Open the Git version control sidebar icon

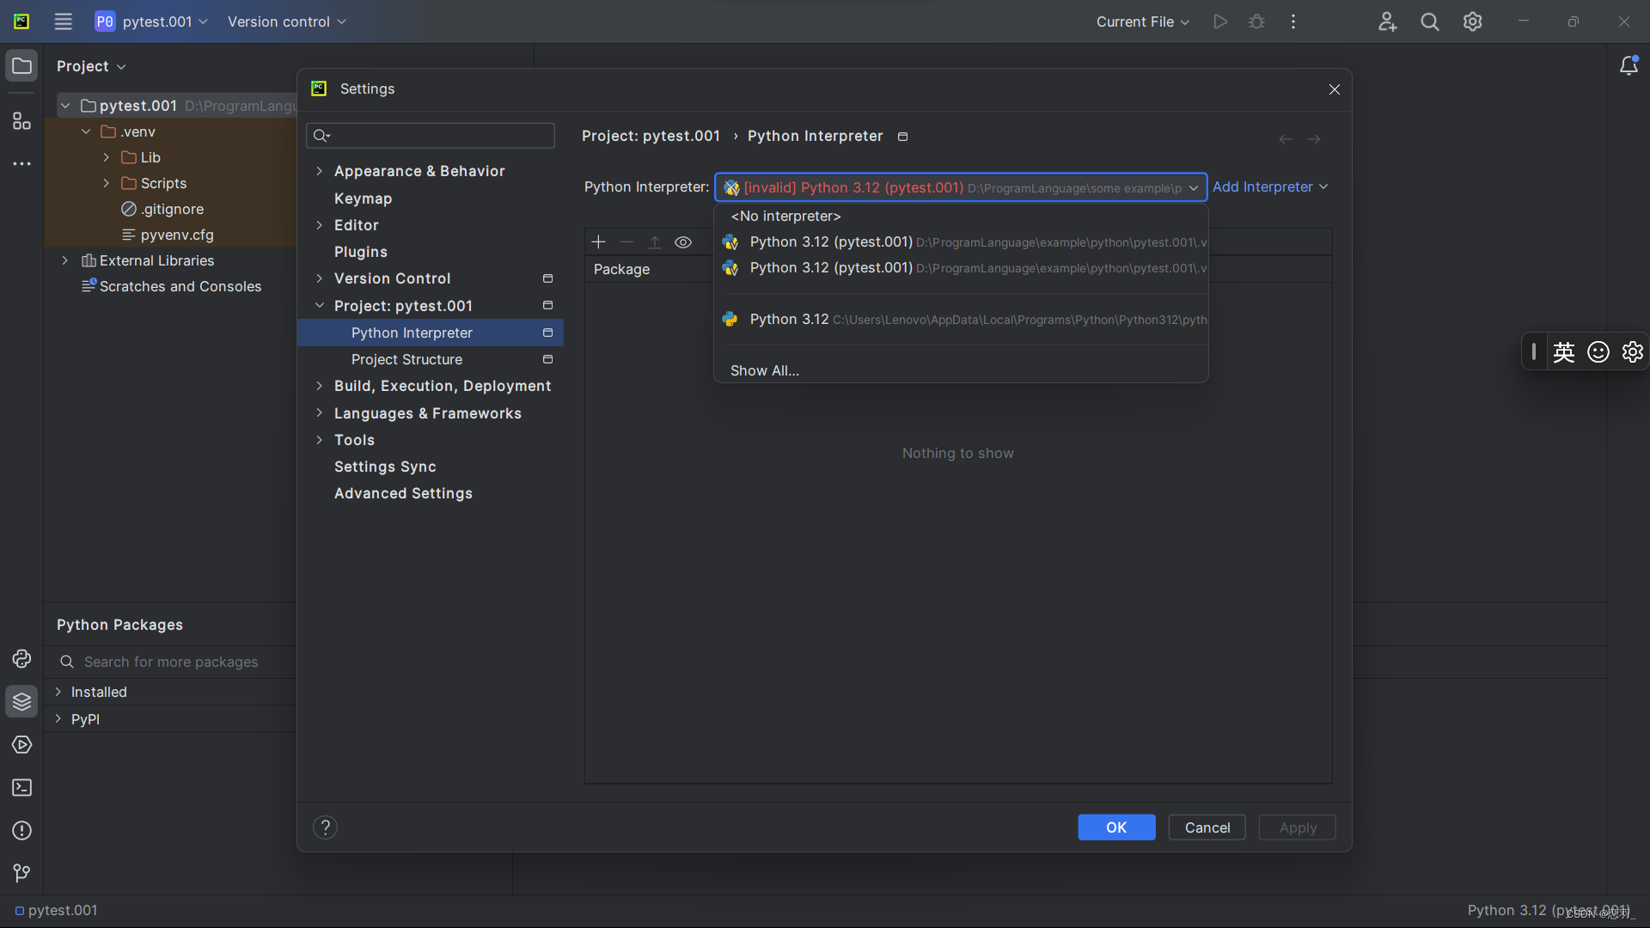(21, 874)
